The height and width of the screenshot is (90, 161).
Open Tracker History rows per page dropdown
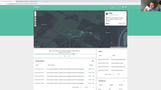pyautogui.click(x=81, y=87)
